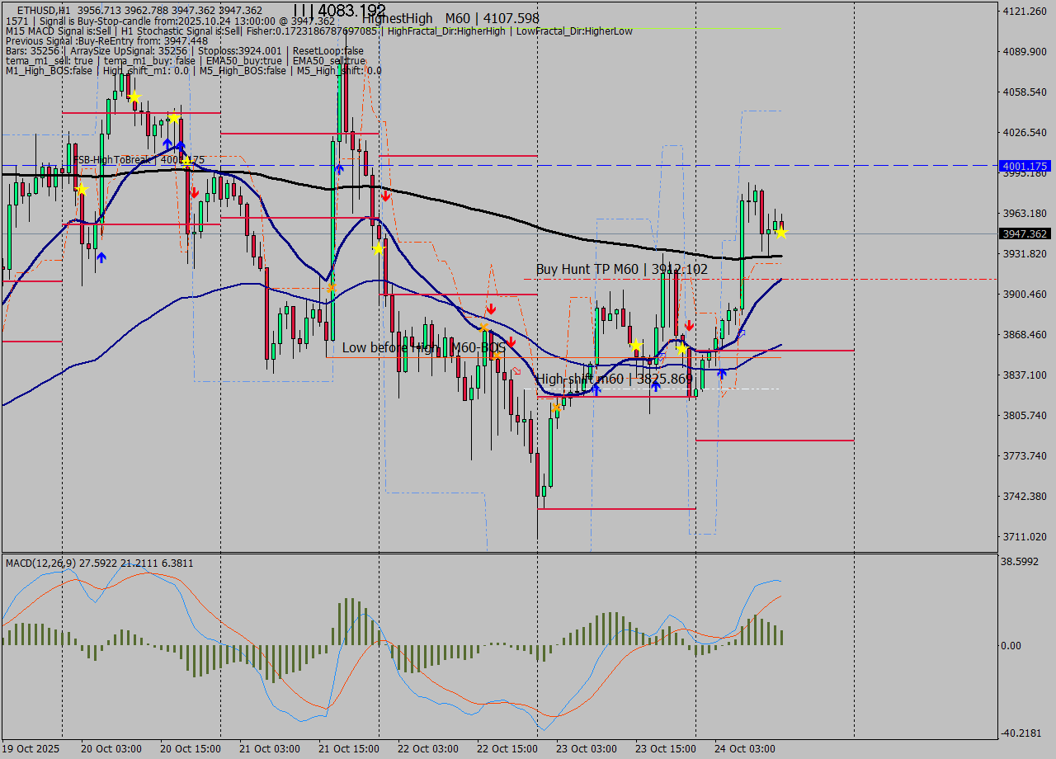Select the blue up arrow at the 20 Oct pullback low
The image size is (1056, 759).
click(101, 257)
